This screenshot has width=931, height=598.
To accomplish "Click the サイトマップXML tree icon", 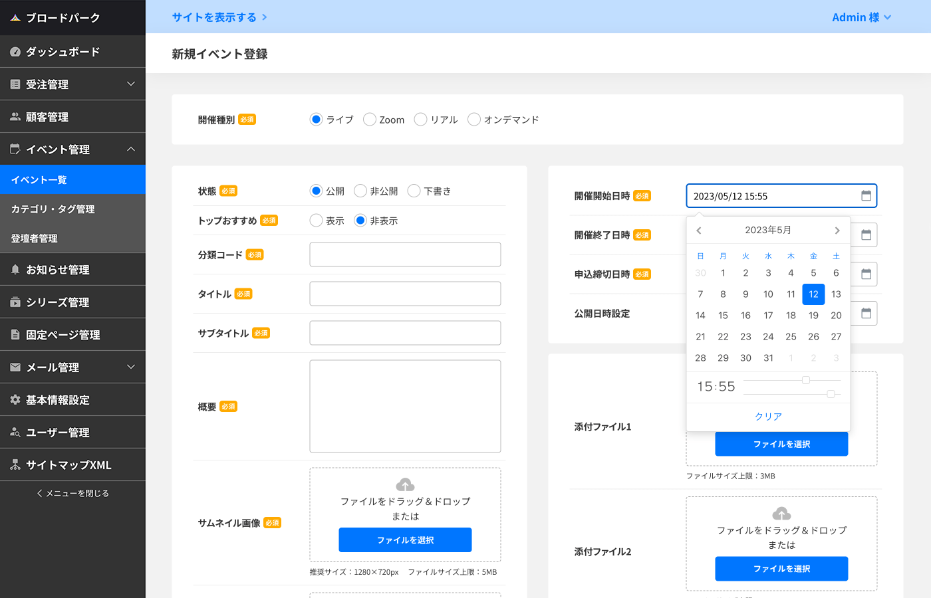I will pos(15,465).
